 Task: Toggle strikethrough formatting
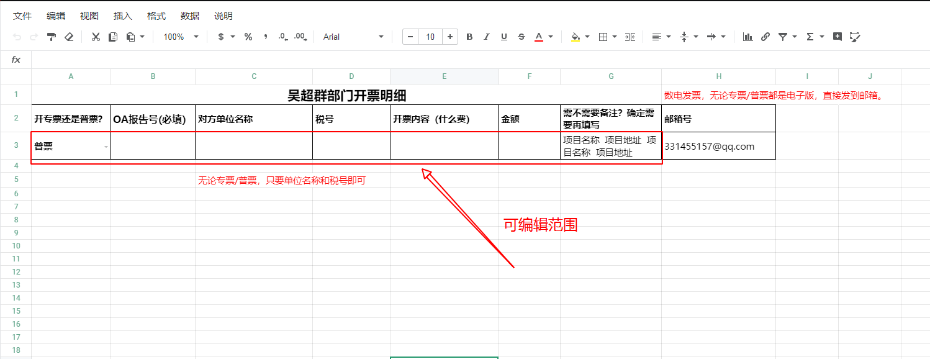coord(521,37)
